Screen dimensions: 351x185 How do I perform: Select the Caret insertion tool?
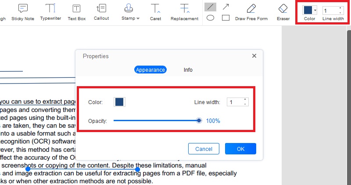click(155, 13)
